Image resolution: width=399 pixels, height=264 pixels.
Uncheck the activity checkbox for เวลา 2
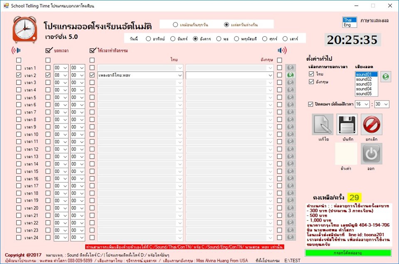click(92, 75)
